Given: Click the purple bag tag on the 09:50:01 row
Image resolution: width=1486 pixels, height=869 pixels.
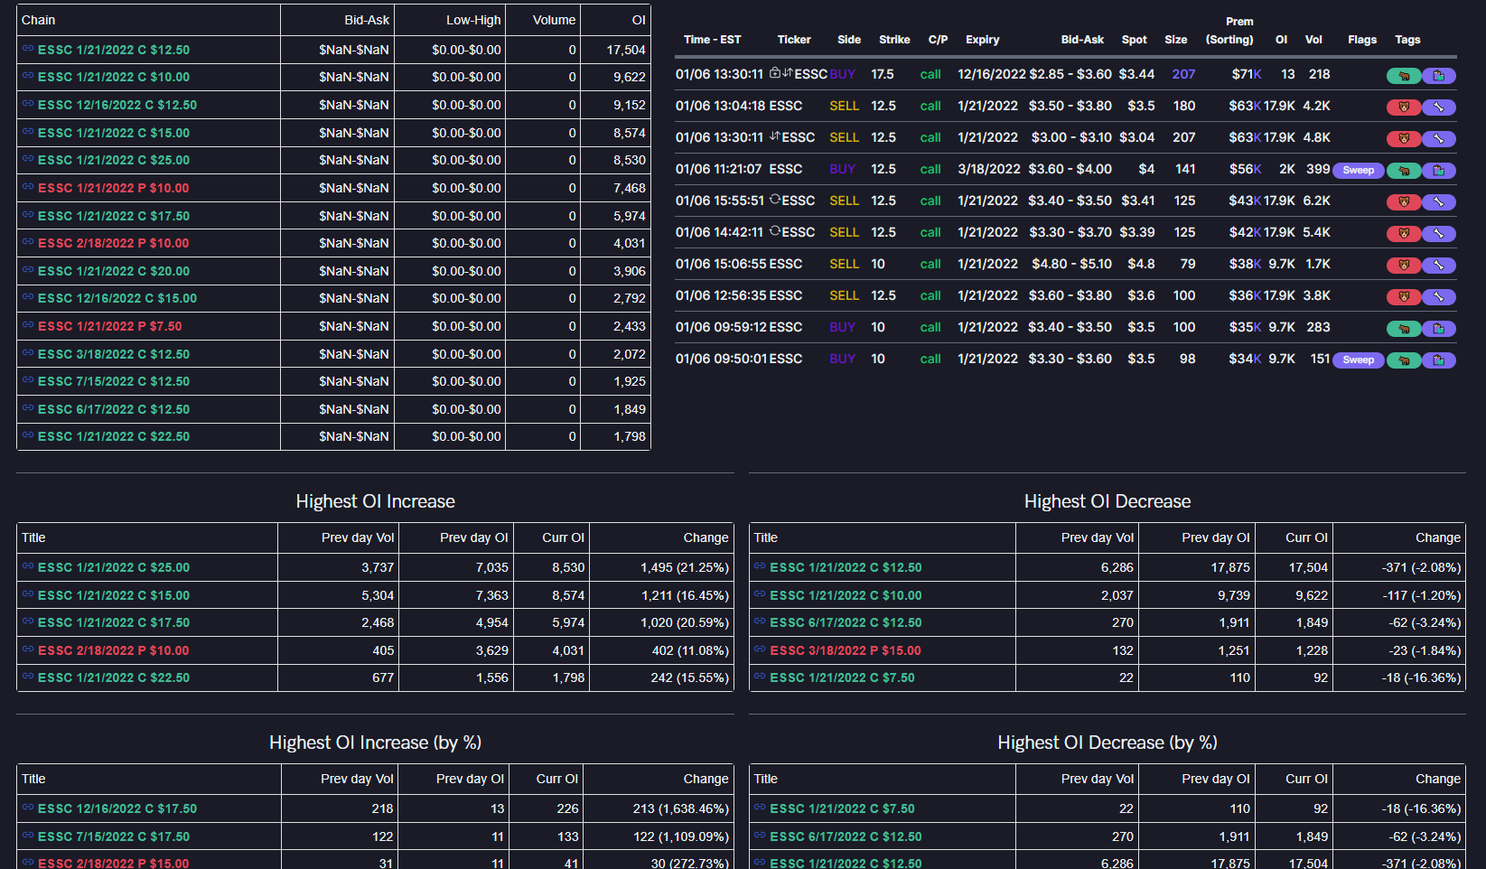Looking at the screenshot, I should tap(1439, 360).
